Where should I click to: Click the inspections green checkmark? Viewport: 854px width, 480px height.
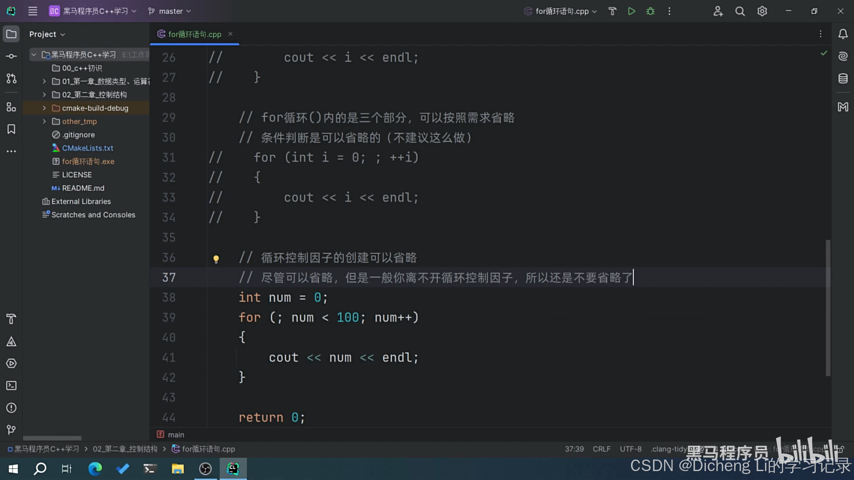(824, 53)
